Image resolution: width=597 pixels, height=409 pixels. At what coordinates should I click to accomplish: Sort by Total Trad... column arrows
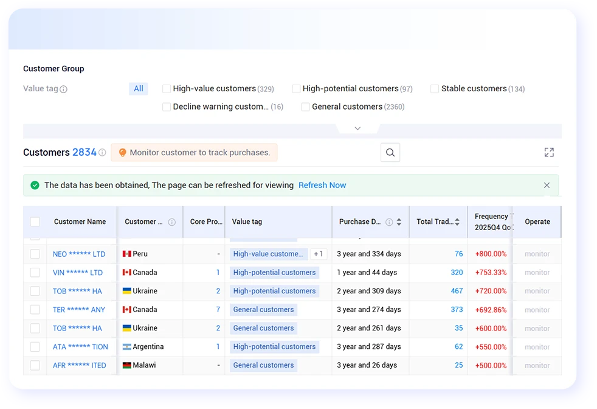457,222
